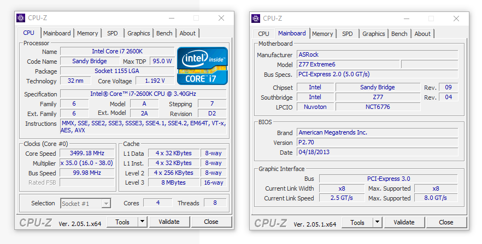This screenshot has width=482, height=244.
Task: Minimize the left CPU-Z window
Action: click(x=172, y=19)
